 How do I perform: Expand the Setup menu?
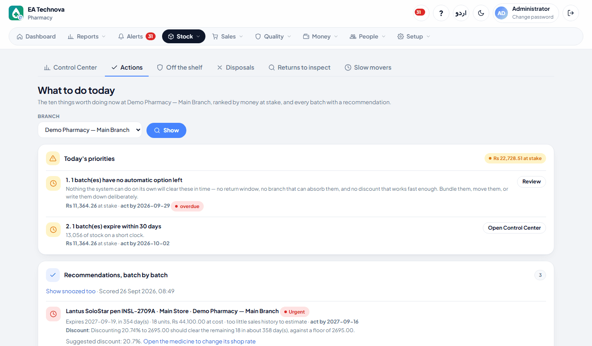point(414,36)
